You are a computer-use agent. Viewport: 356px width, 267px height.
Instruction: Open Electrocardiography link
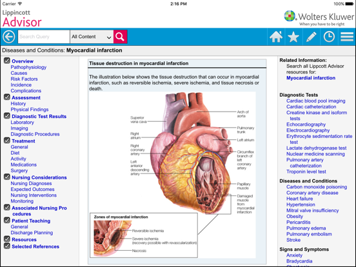click(308, 130)
